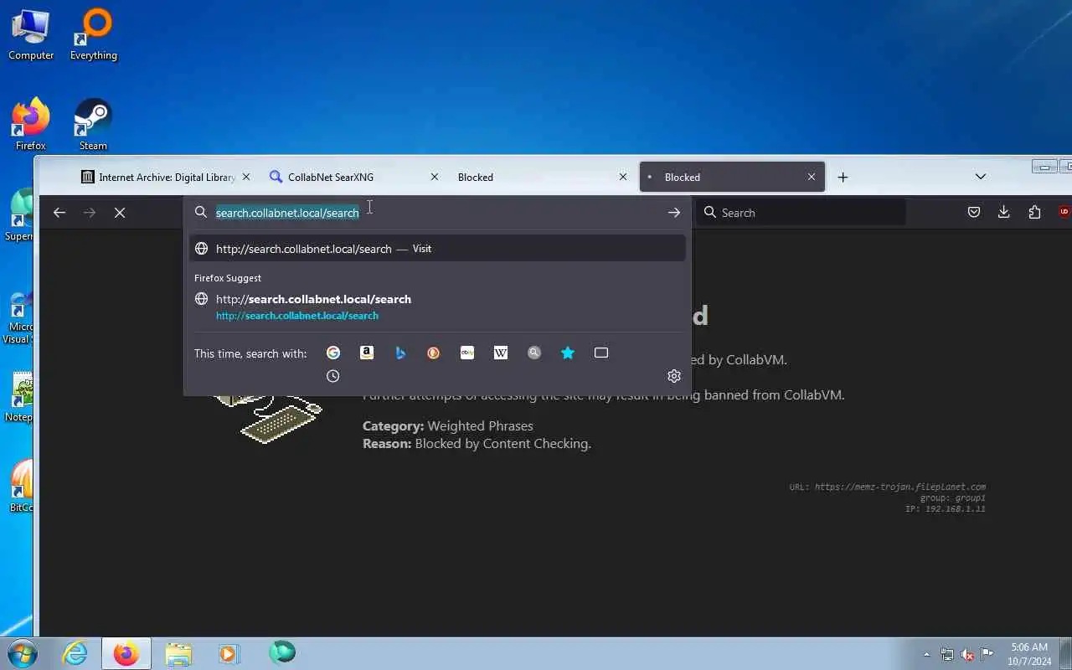Click the toolbar Search box
The height and width of the screenshot is (670, 1072).
point(801,213)
